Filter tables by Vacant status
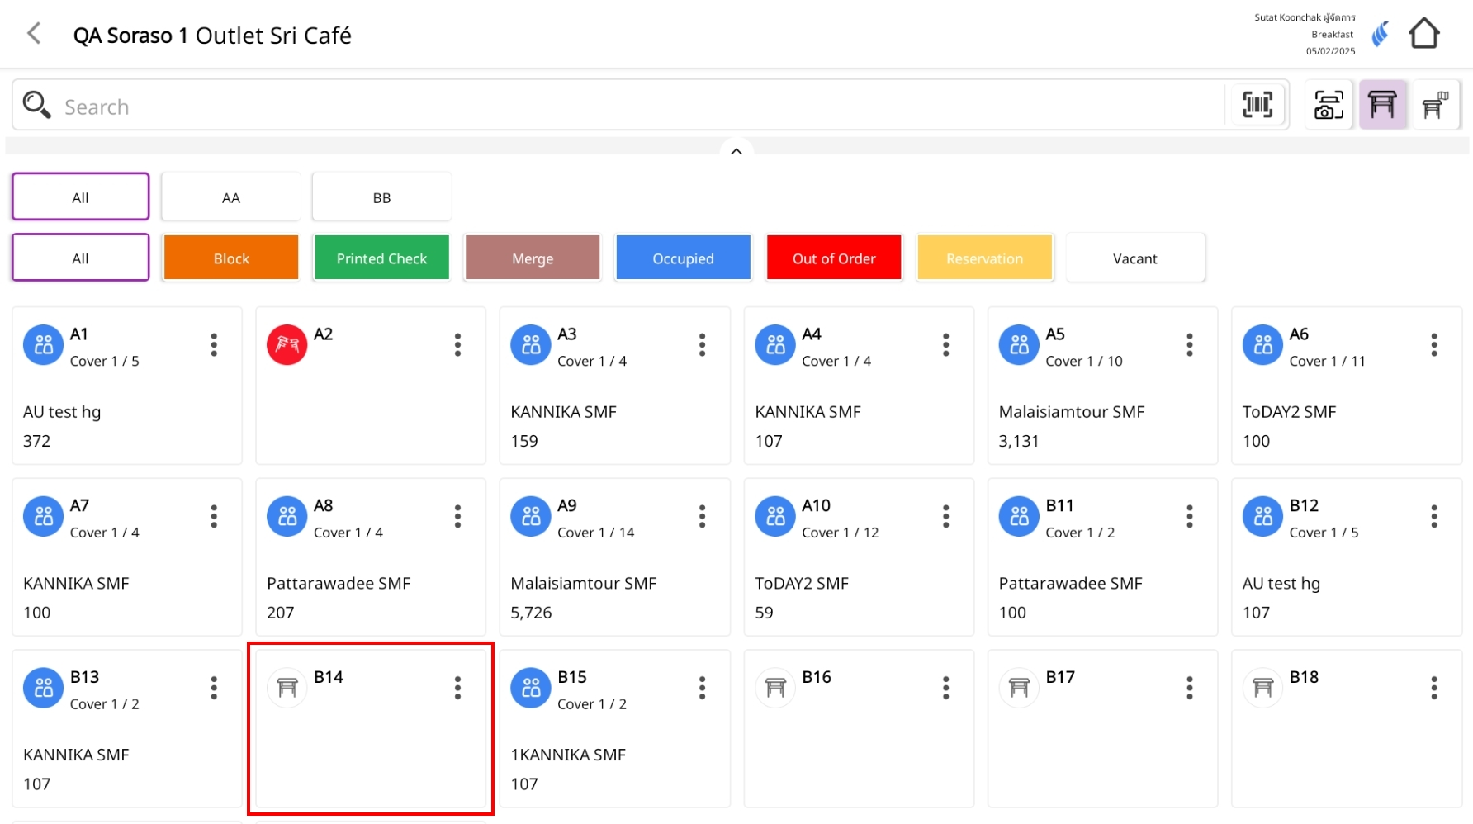 pos(1134,258)
